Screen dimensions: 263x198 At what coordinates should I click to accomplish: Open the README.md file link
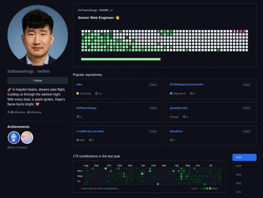click(105, 10)
